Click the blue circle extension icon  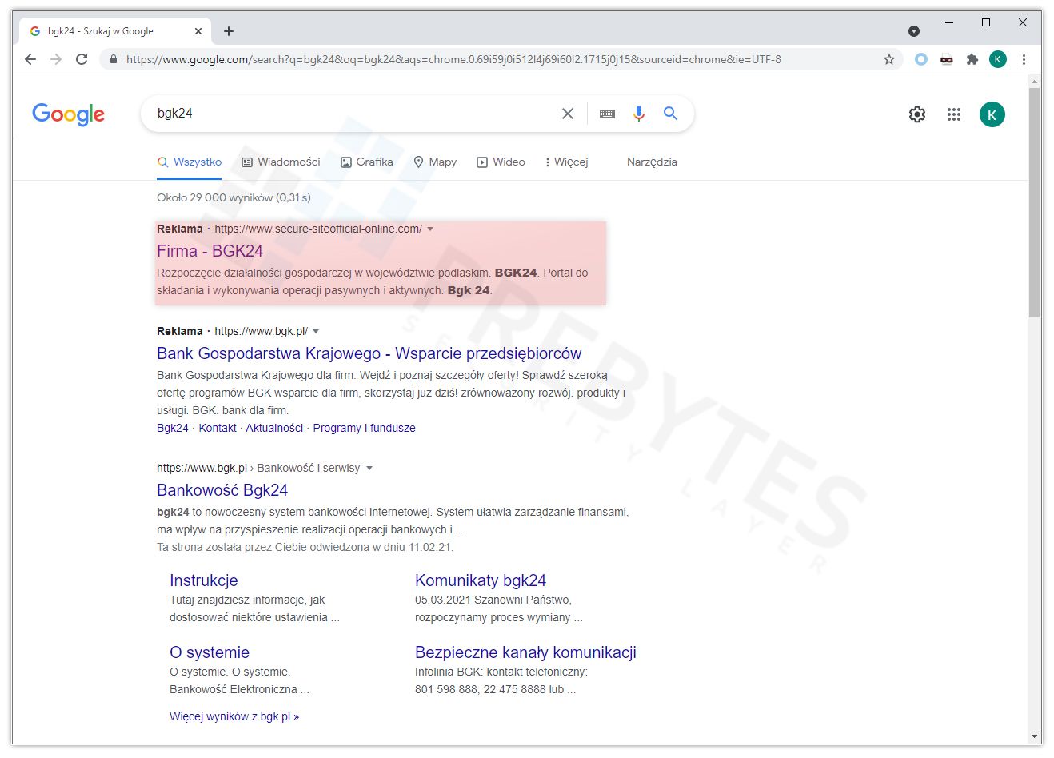[921, 59]
